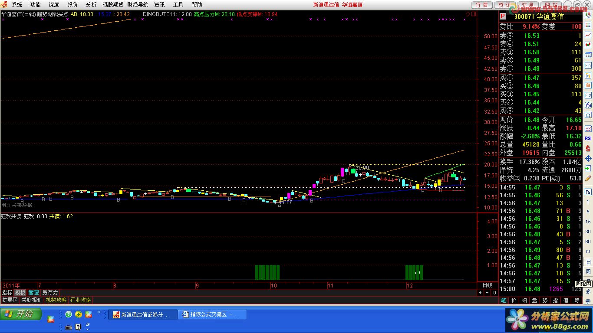
Task: Select the daily (日) period button
Action: pyautogui.click(x=588, y=262)
